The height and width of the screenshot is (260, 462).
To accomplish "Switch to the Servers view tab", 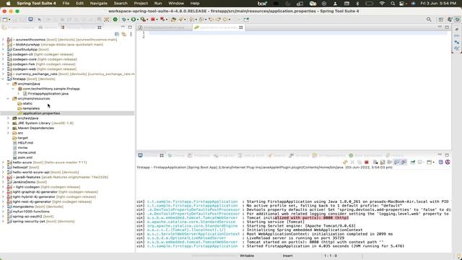I will [x=48, y=27].
